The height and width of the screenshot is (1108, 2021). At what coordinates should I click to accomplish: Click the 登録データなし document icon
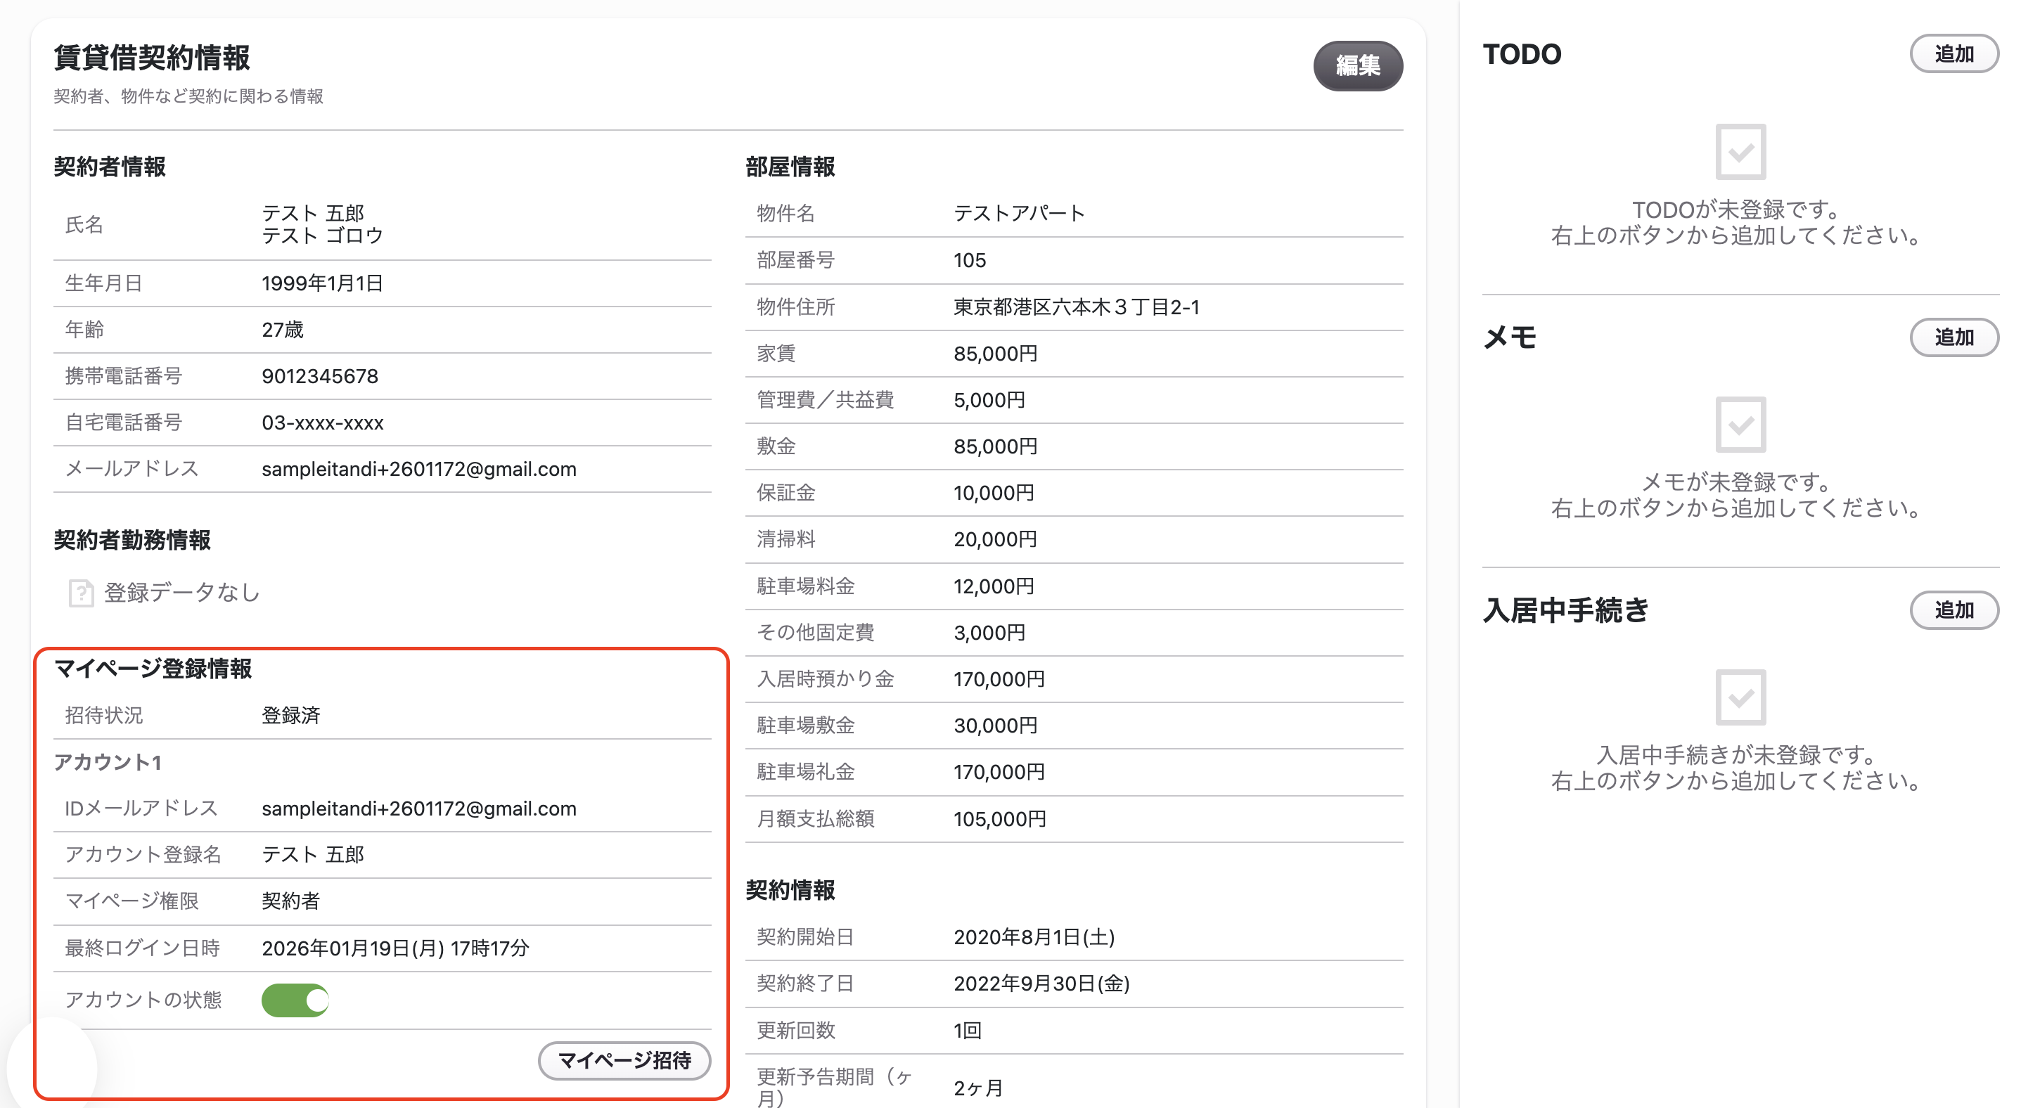81,593
